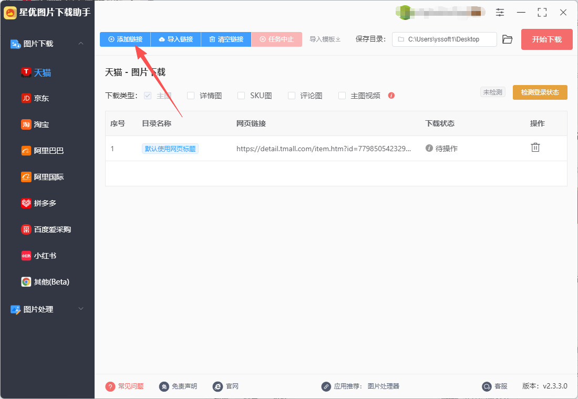This screenshot has width=578, height=399.
Task: Click the 目录名称 column header
Action: tap(157, 123)
